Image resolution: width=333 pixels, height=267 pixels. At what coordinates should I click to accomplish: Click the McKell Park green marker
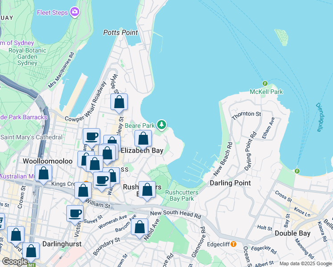point(265,83)
